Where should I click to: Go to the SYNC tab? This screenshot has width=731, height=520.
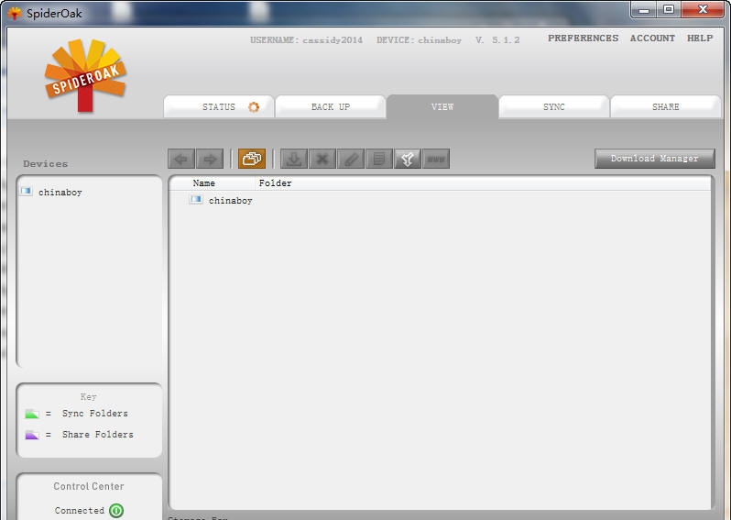(x=554, y=107)
